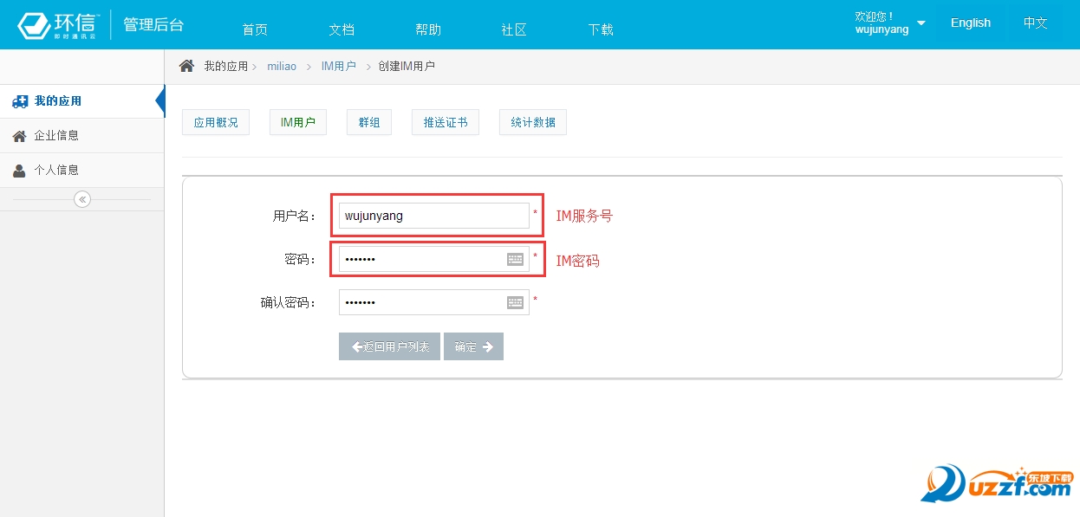Click the Huanxin logo
The height and width of the screenshot is (517, 1080).
59,25
